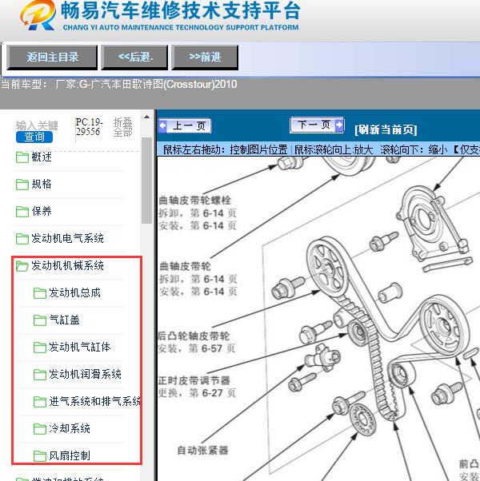Image resolution: width=480 pixels, height=481 pixels.
Task: Click left arrow icon on 上一页
Action: tap(162, 125)
